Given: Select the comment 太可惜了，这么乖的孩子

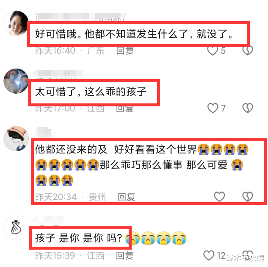Looking at the screenshot, I should point(91,92).
